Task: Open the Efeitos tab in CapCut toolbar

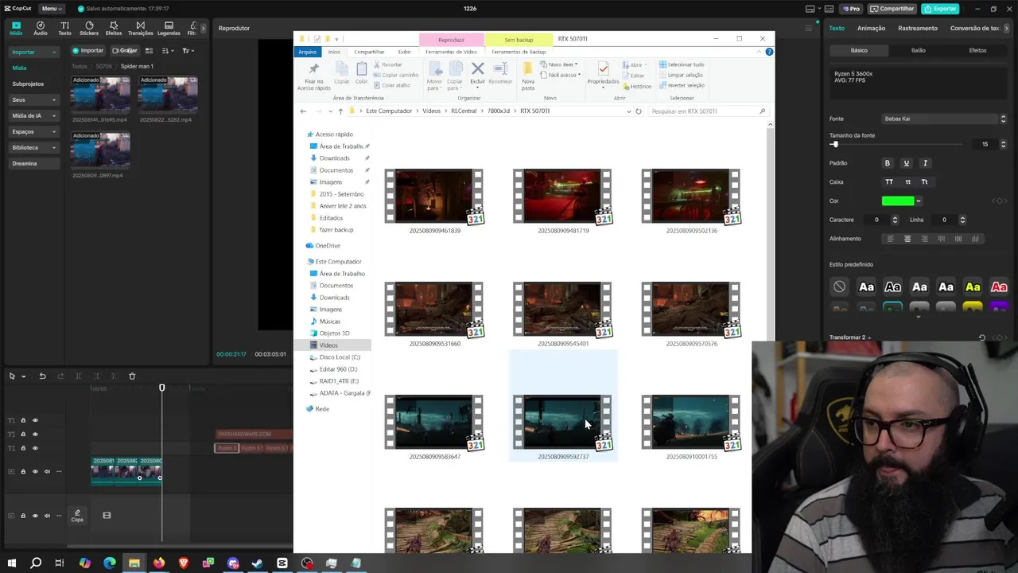Action: [114, 28]
